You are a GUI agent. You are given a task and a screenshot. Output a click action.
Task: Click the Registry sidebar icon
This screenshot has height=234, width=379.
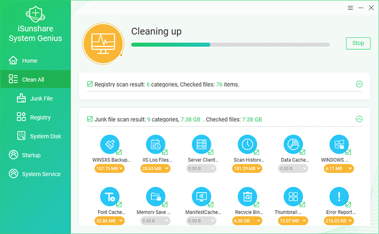pos(21,117)
